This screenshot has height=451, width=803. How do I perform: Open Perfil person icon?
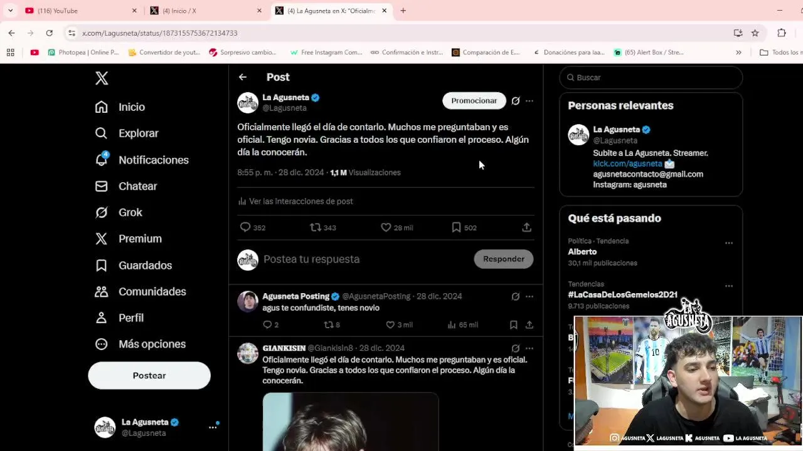coord(101,318)
